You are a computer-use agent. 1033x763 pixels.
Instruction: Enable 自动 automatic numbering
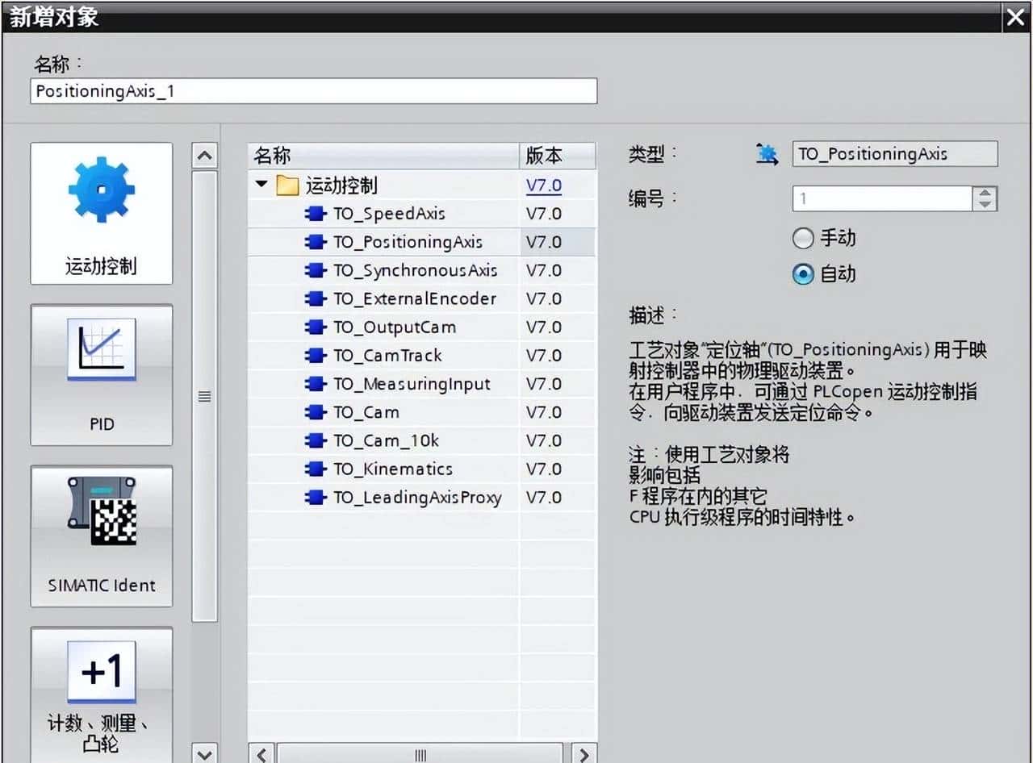click(x=803, y=274)
